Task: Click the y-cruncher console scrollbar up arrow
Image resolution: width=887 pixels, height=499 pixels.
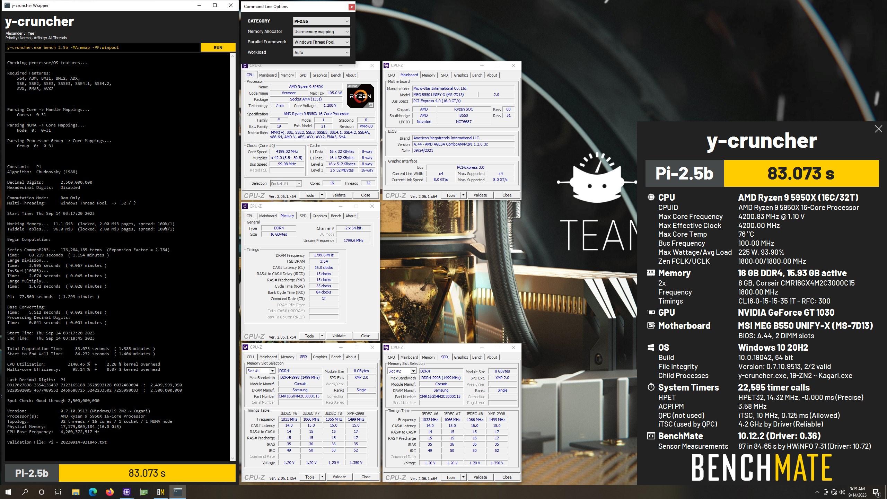Action: 232,56
